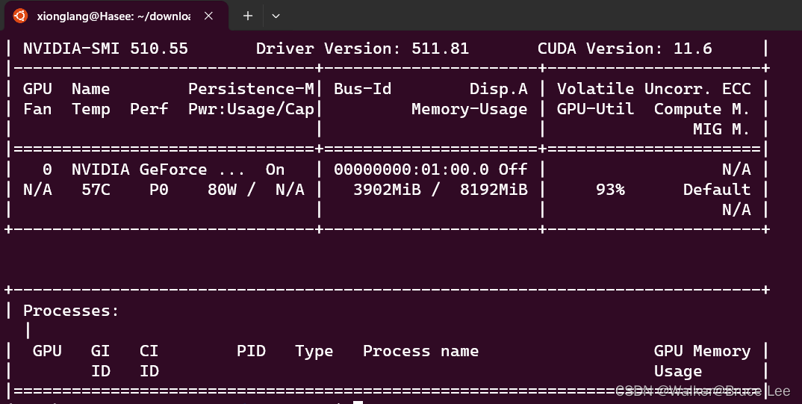Viewport: 802px width, 404px height.
Task: Click the MIG M. header text
Action: pyautogui.click(x=721, y=129)
